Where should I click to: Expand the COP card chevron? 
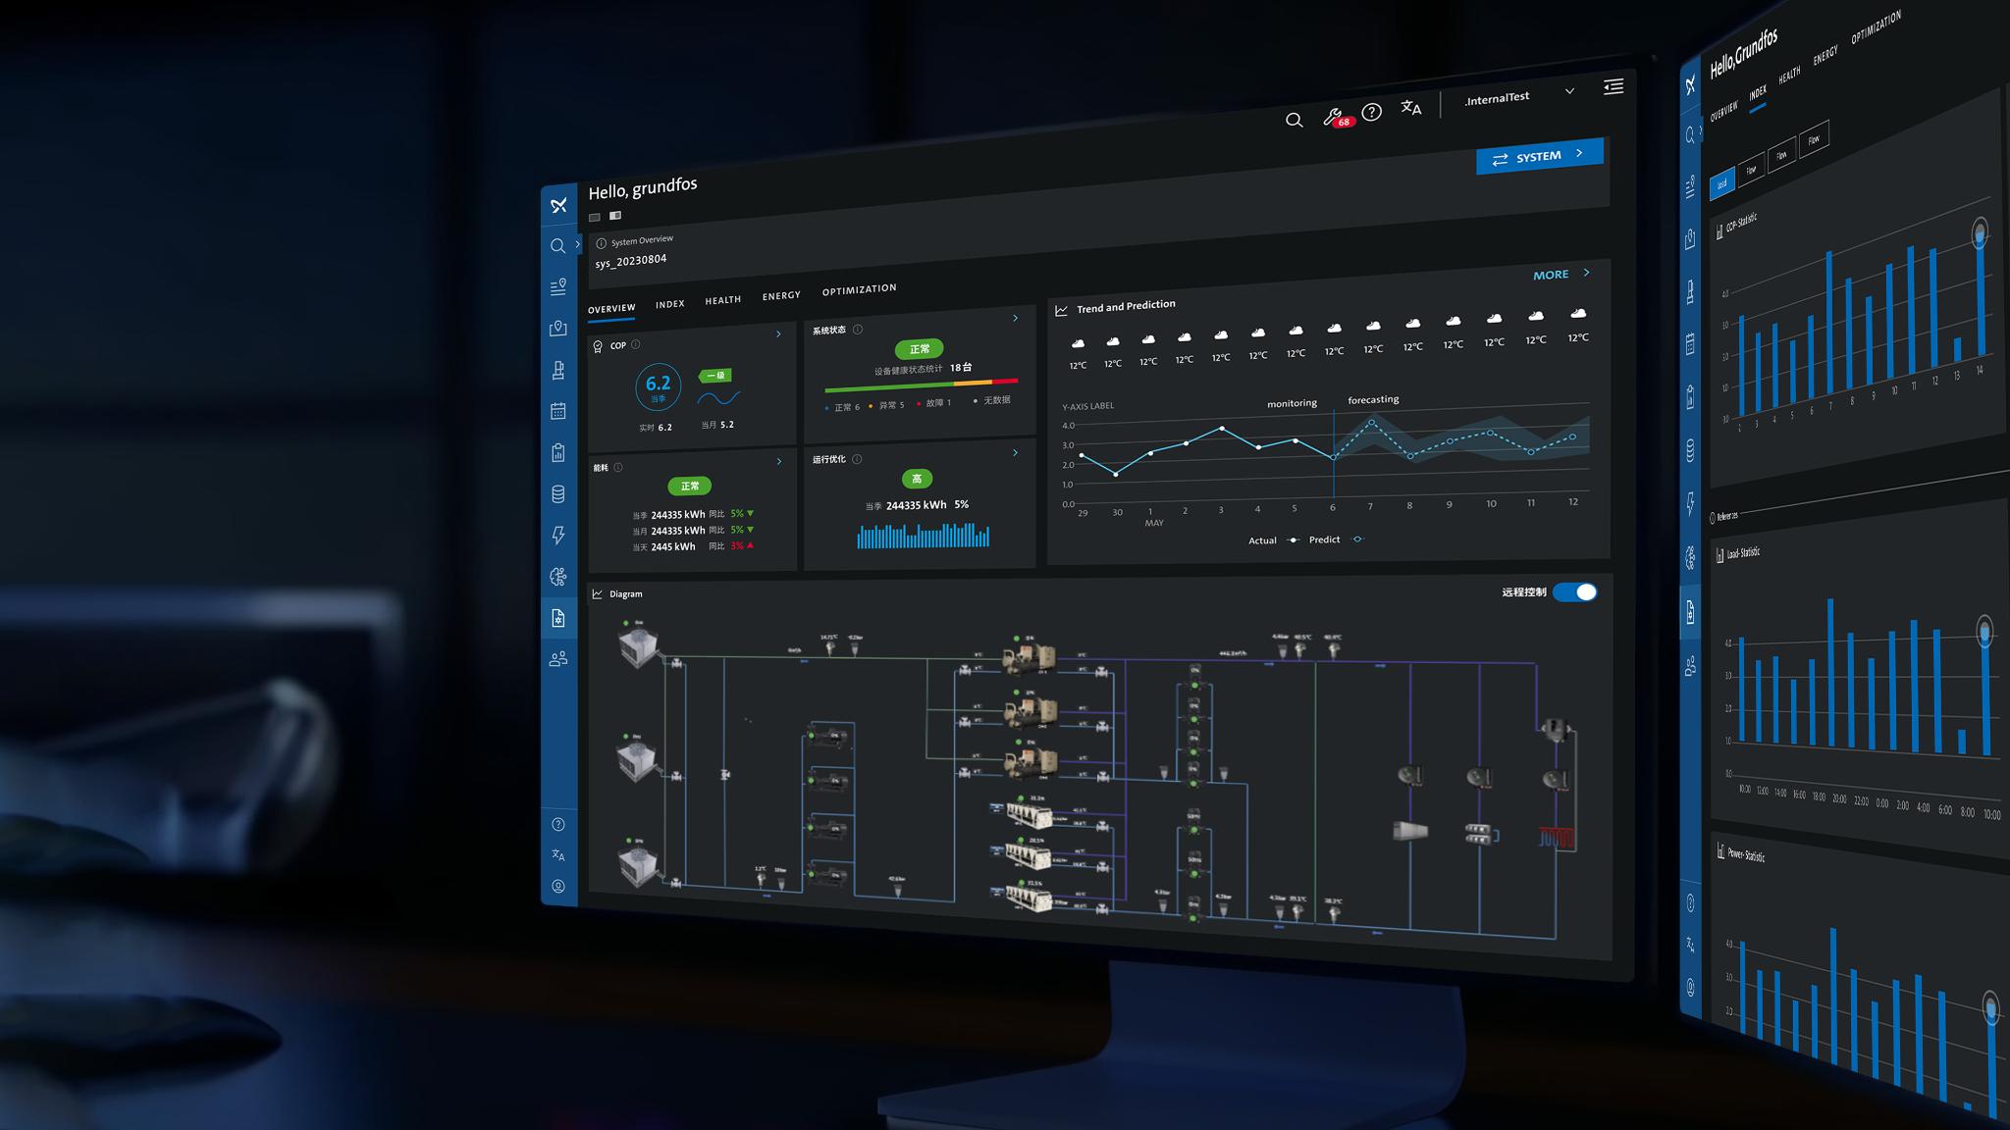click(x=779, y=334)
